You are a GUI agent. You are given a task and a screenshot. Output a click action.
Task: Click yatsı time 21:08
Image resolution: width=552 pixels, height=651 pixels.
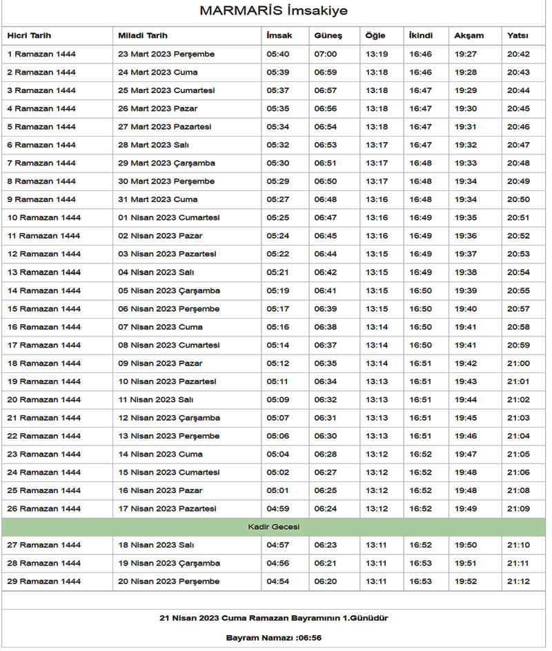tap(518, 491)
